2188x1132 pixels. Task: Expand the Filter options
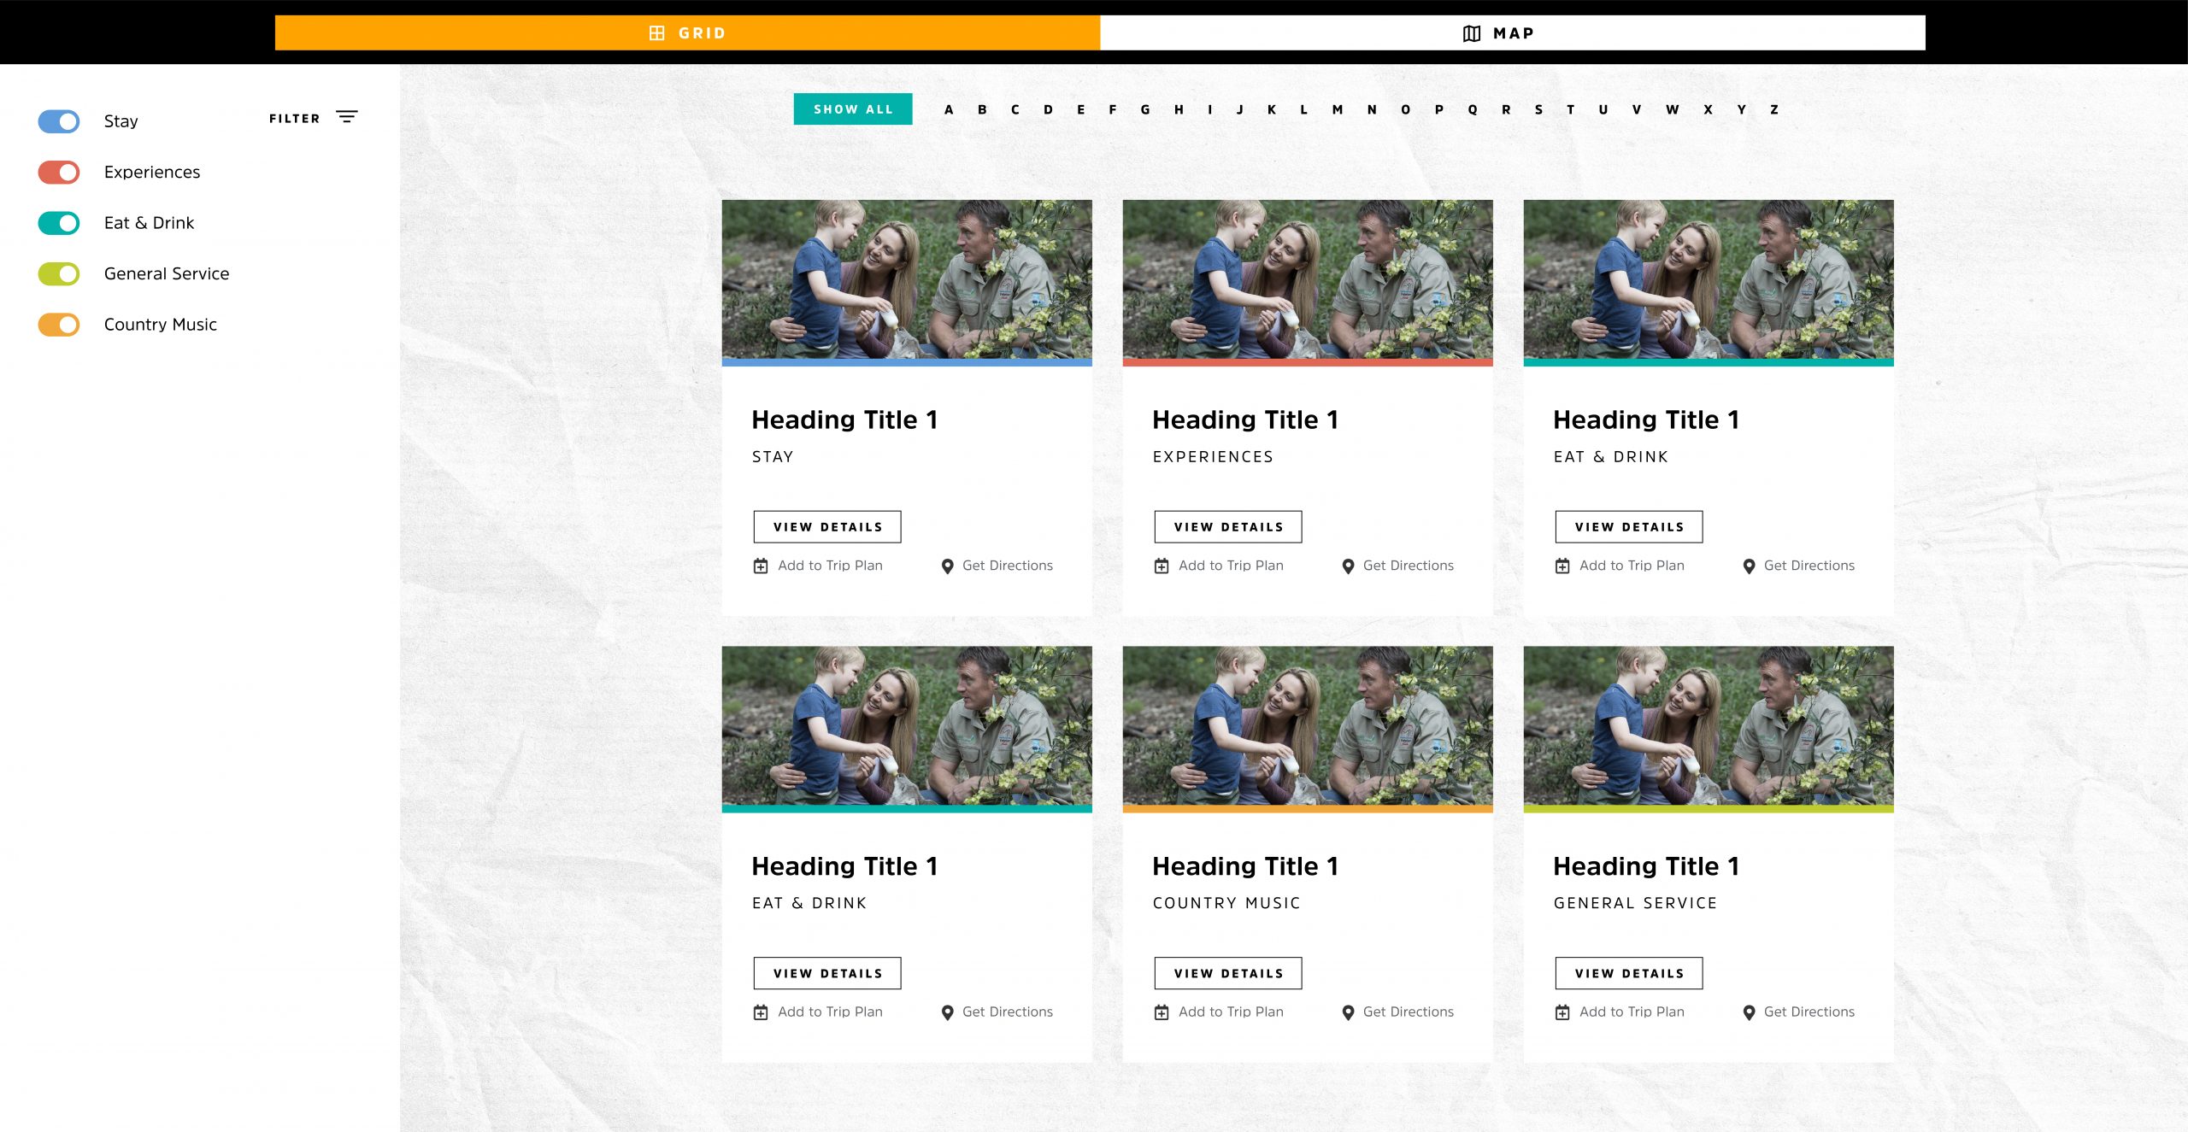pos(295,119)
